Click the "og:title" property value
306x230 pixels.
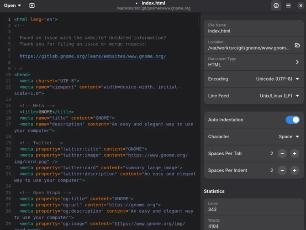[x=74, y=199]
